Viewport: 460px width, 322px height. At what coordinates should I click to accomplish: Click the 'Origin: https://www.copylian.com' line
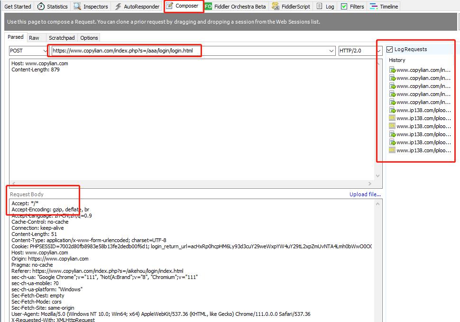[x=50, y=259]
